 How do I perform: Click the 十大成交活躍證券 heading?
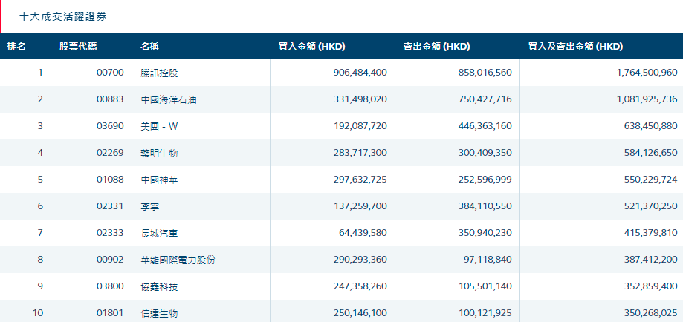pos(63,17)
